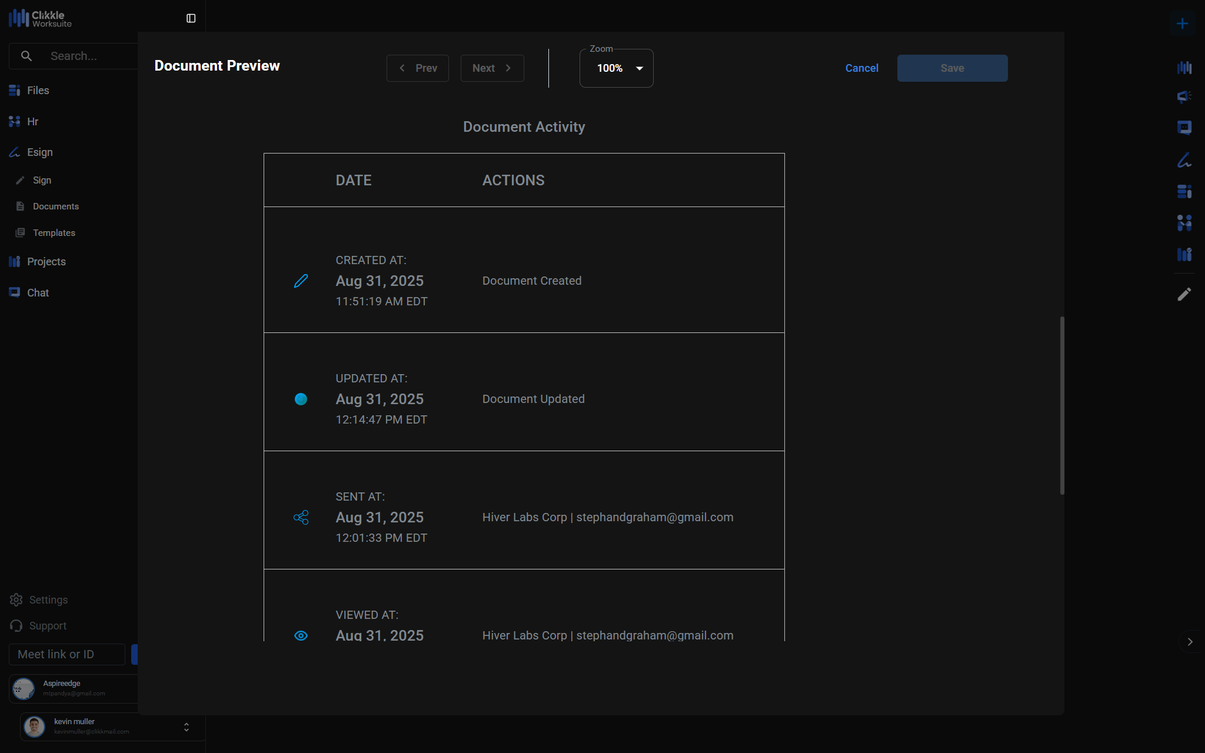This screenshot has width=1205, height=753.
Task: Click the Cancel link
Action: 861,68
